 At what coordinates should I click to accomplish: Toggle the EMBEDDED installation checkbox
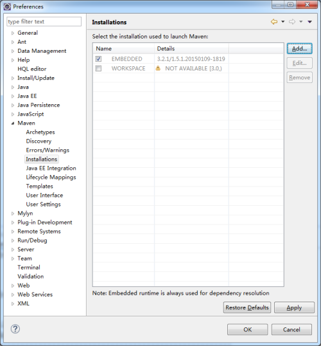click(98, 59)
